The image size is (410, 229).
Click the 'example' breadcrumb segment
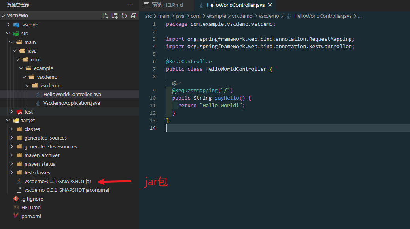pyautogui.click(x=216, y=16)
